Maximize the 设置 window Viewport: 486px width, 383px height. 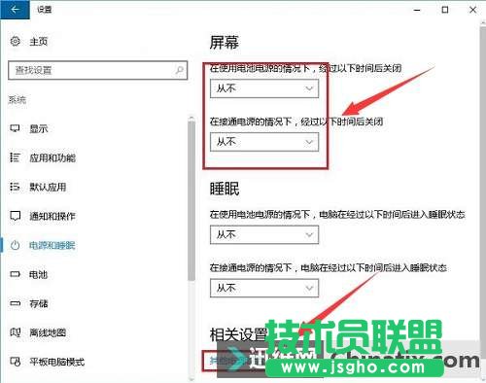tap(445, 10)
